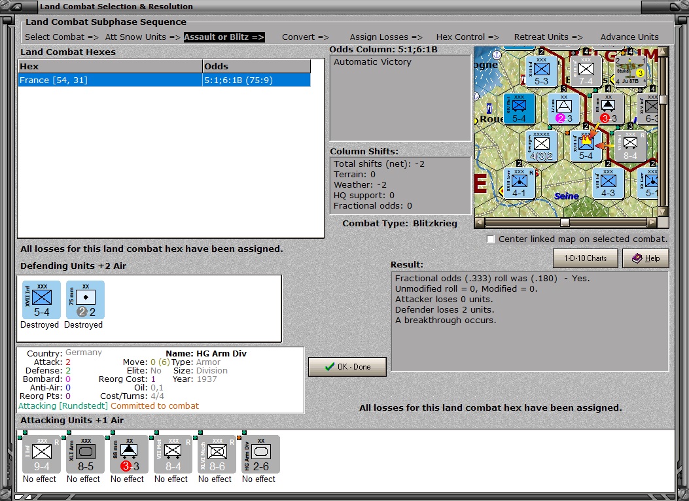Click XIV Inf 6-3 grey counter on map

click(648, 108)
